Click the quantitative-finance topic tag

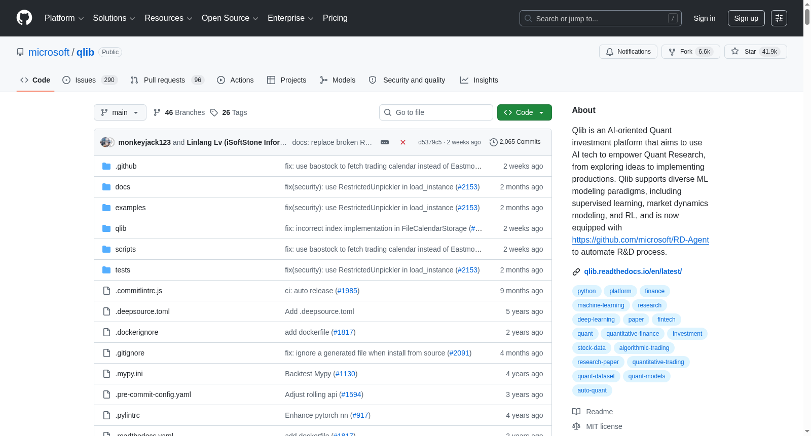point(633,334)
